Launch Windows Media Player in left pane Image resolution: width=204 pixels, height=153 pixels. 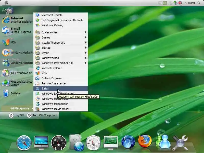pos(17,53)
